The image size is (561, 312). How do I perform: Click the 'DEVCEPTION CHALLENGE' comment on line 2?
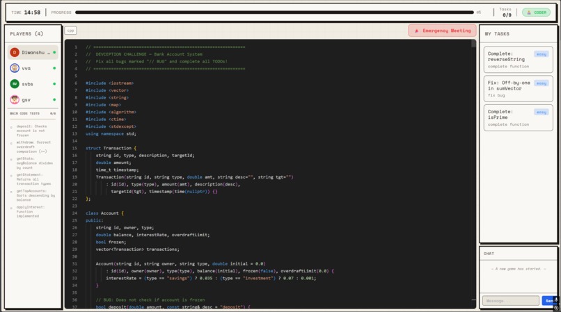[x=144, y=54]
